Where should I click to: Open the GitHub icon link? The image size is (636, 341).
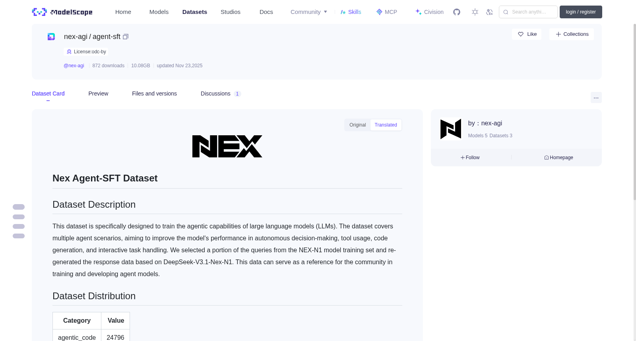point(457,12)
